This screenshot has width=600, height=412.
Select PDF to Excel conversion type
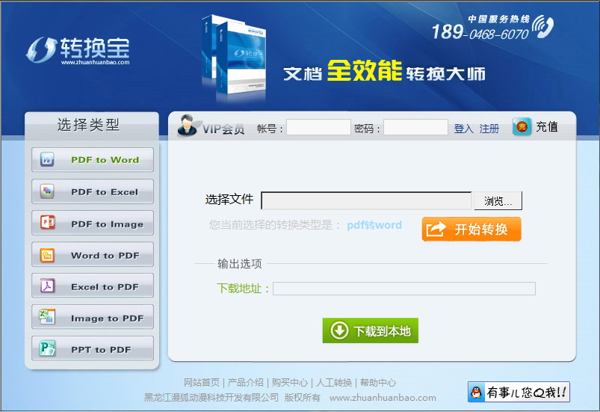point(93,191)
